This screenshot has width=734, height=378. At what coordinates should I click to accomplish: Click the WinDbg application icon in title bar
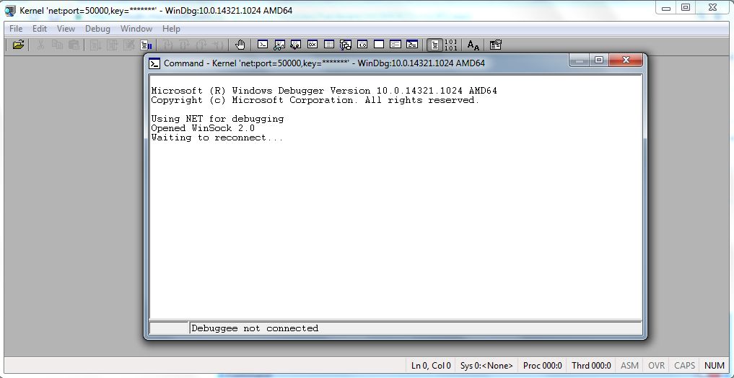(x=10, y=10)
